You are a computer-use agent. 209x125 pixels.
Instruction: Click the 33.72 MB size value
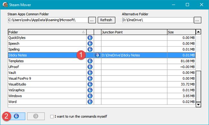[188, 85]
